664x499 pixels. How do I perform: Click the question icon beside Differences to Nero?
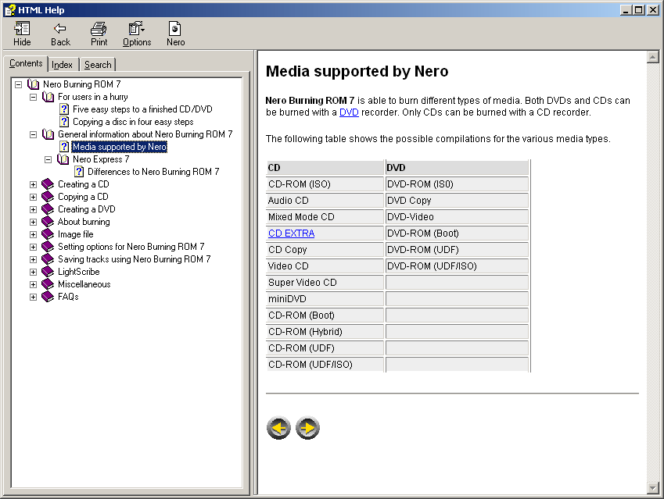coord(79,172)
